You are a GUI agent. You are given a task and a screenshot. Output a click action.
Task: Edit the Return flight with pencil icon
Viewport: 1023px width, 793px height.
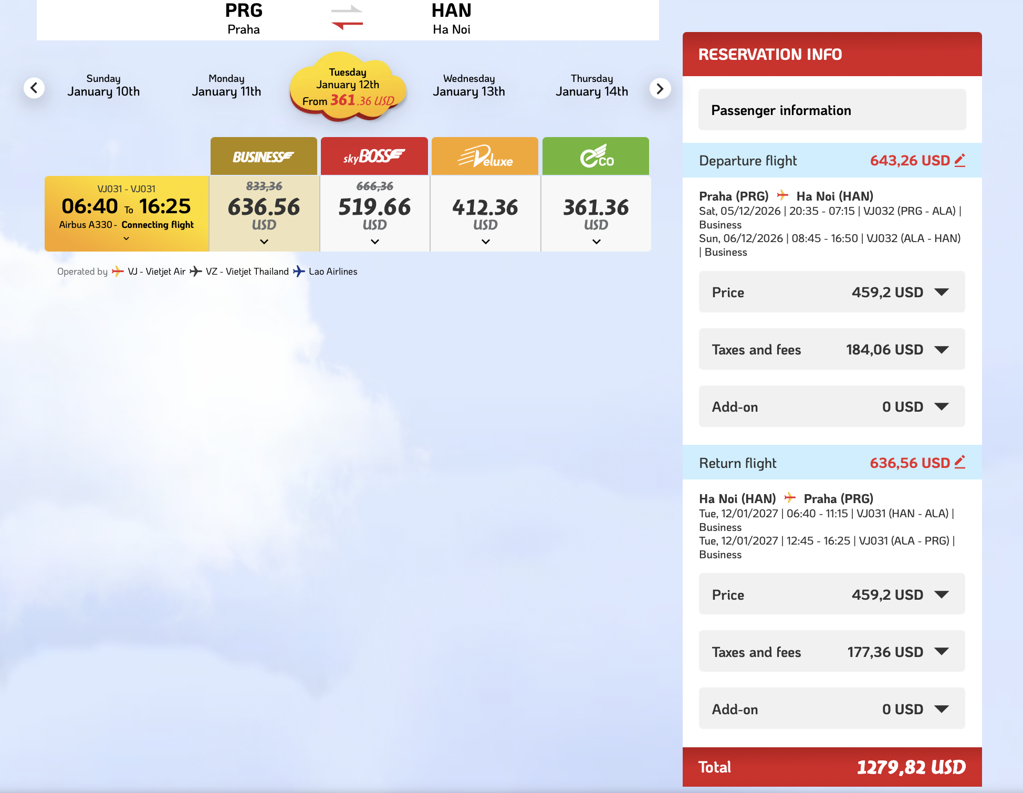click(x=960, y=463)
